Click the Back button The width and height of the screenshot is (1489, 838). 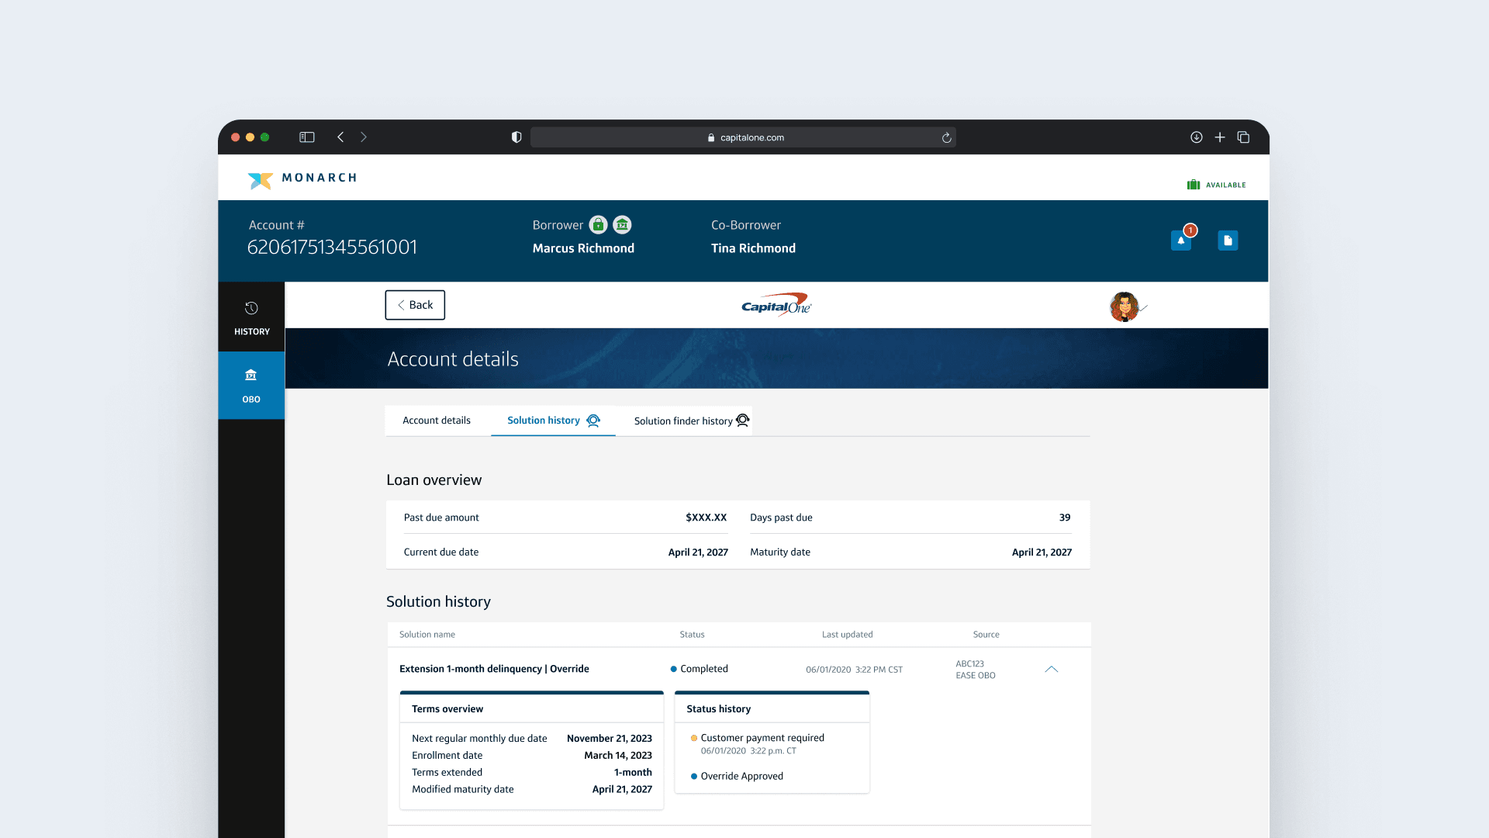pos(415,305)
